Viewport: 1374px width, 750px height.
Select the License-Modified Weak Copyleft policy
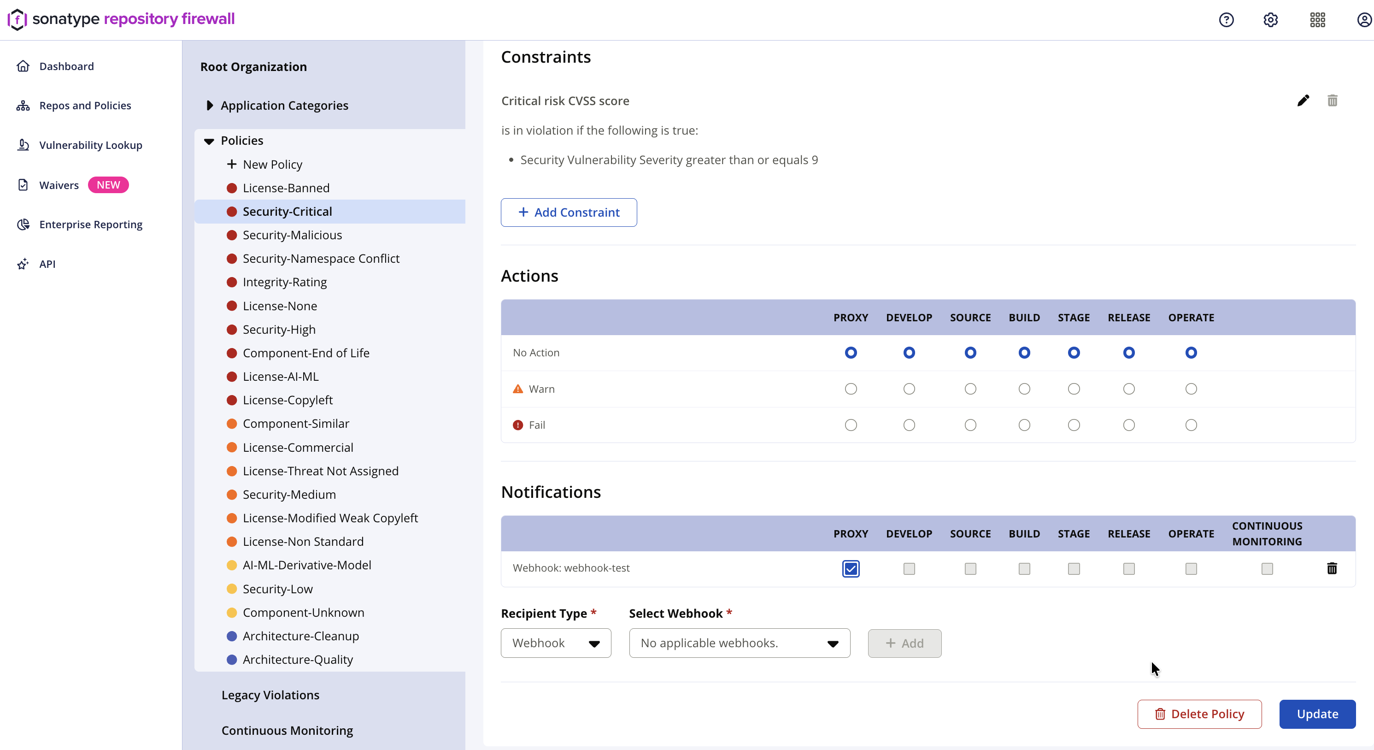click(x=330, y=518)
